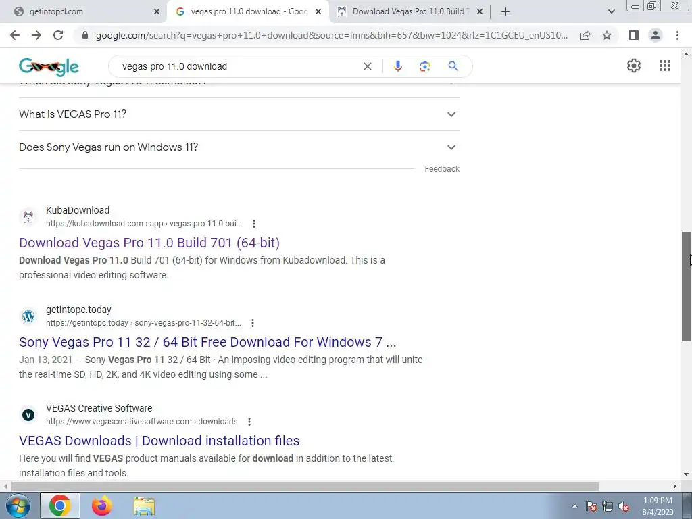Click the horizontal scrollbar thumb
Viewport: 692px width, 519px height.
(x=305, y=486)
